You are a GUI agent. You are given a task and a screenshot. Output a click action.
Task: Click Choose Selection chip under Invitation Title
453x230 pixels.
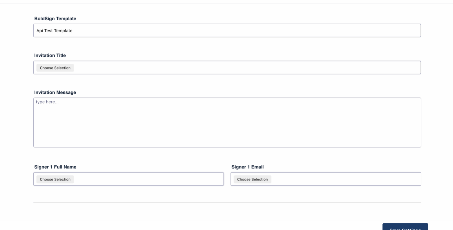tap(55, 68)
